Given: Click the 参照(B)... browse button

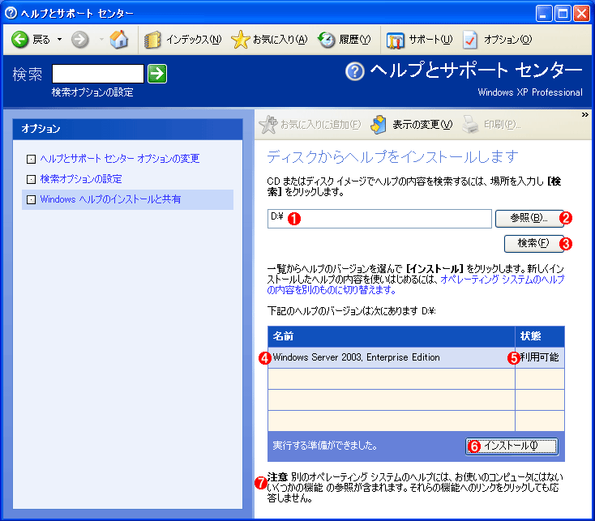Looking at the screenshot, I should (x=529, y=218).
